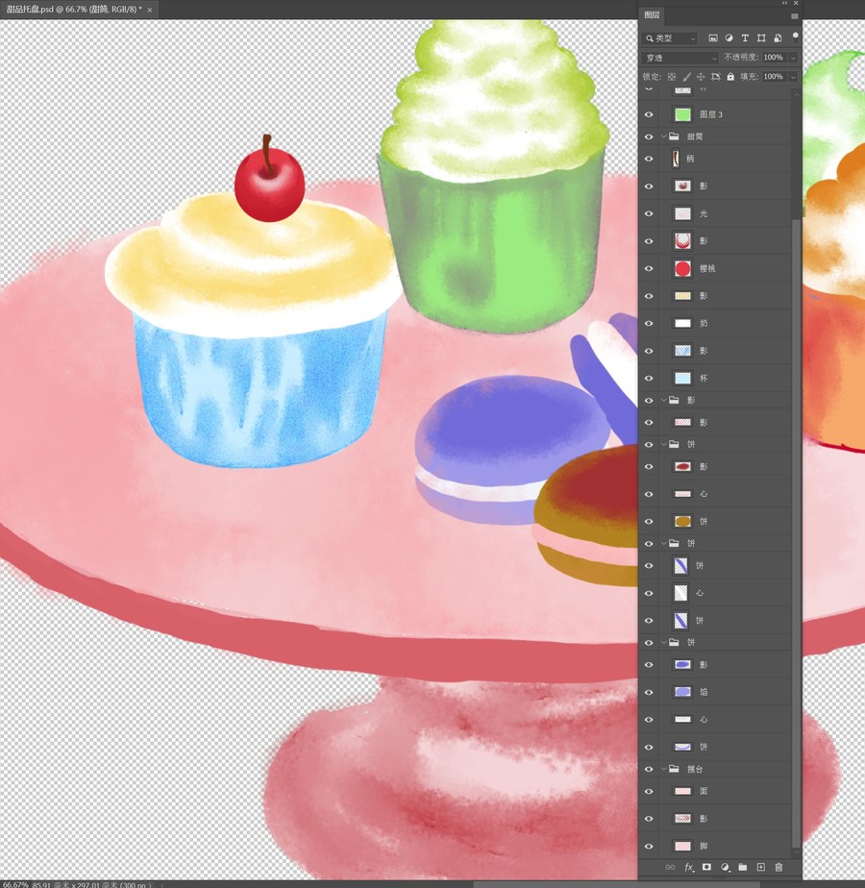Delete the selected layer with trash icon
This screenshot has width=865, height=888.
[778, 867]
